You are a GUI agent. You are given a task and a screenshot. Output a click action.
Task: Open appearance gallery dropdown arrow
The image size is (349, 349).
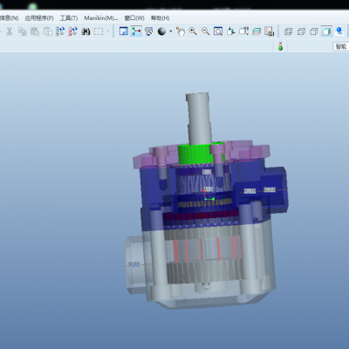(x=171, y=31)
